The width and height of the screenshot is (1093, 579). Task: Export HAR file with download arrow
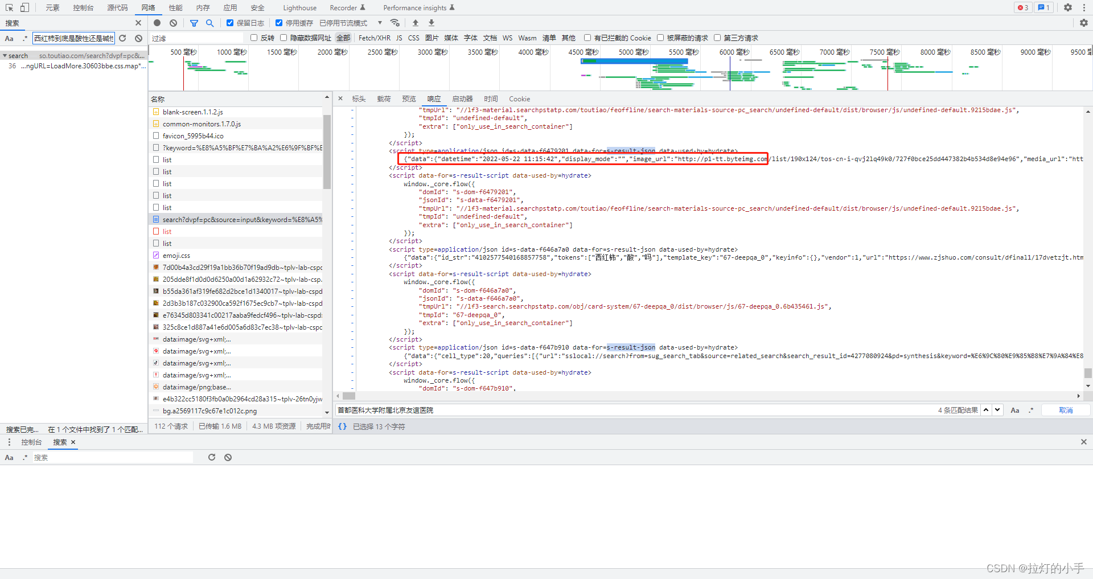(x=432, y=23)
